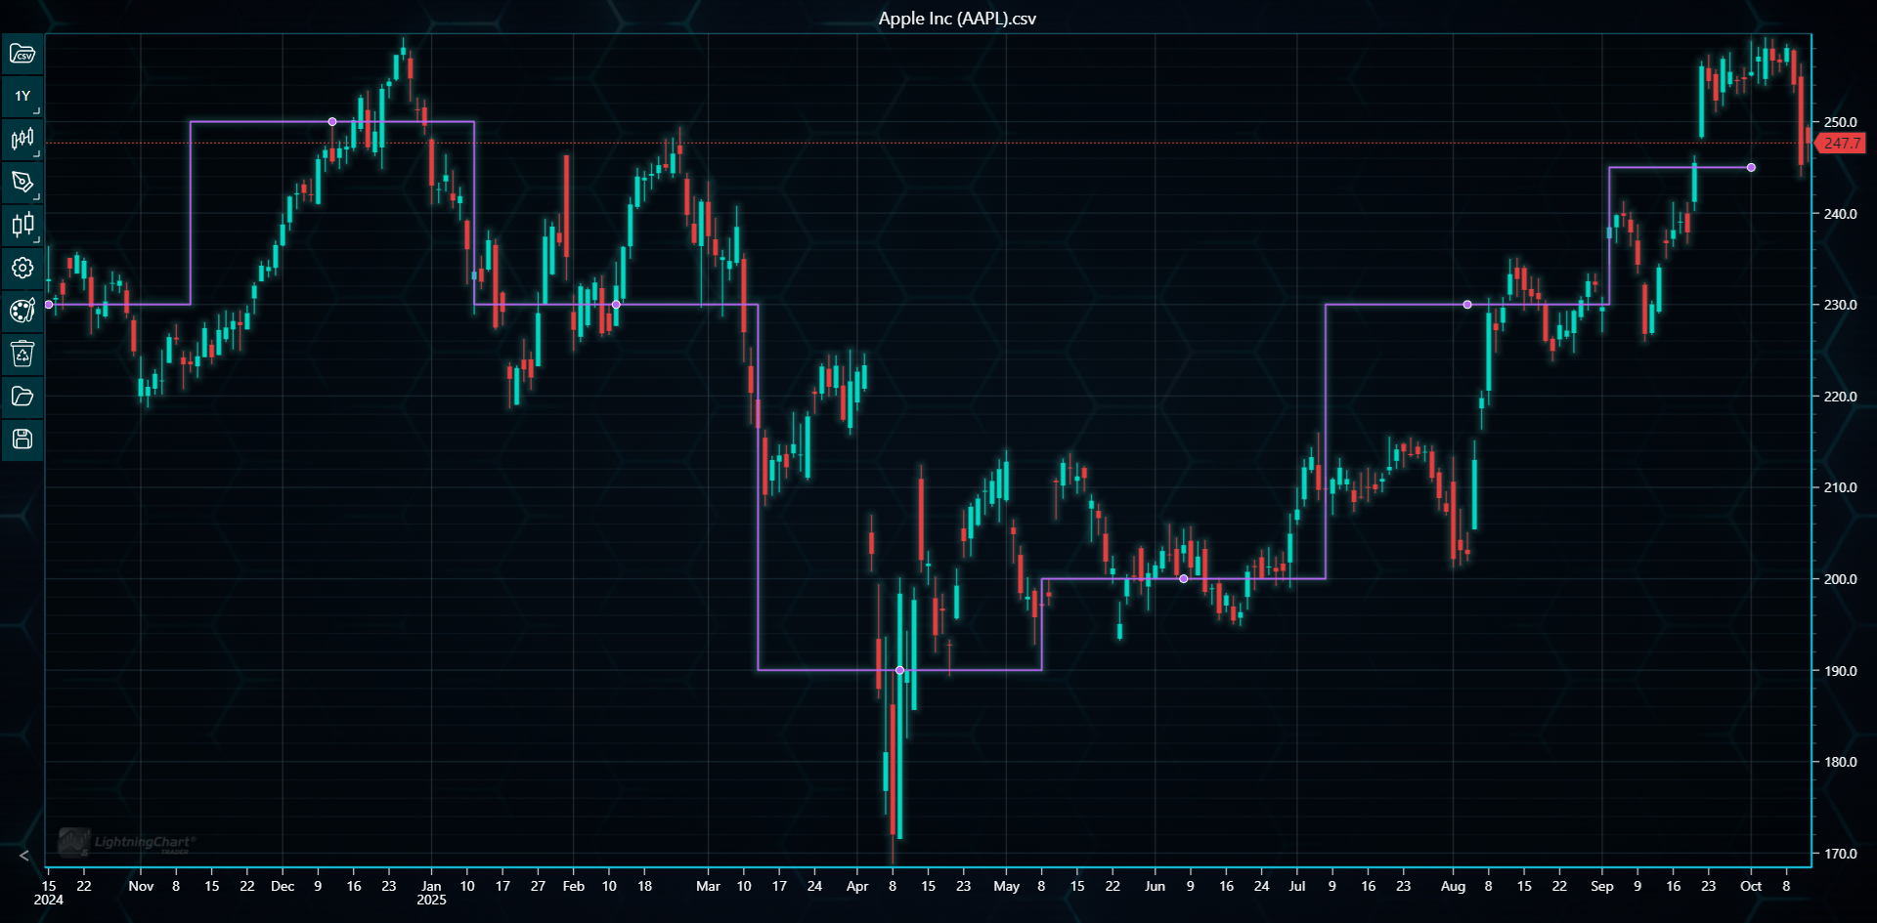This screenshot has height=923, width=1877.
Task: Click the recycle trash bin to clear chart
Action: point(22,354)
